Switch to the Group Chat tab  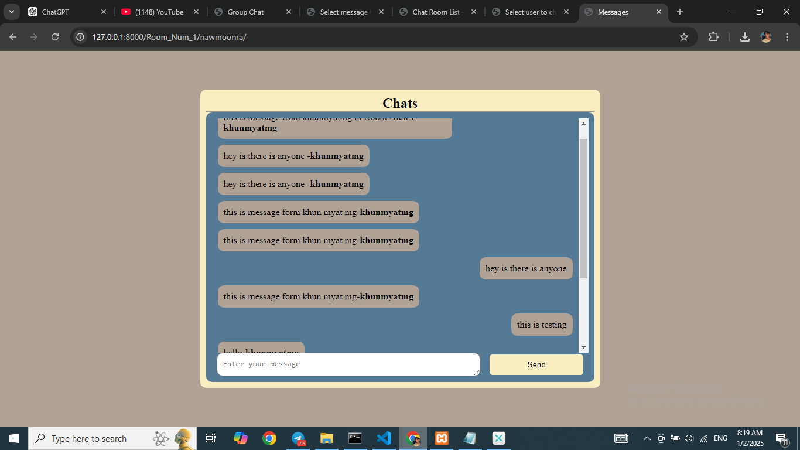coord(246,11)
